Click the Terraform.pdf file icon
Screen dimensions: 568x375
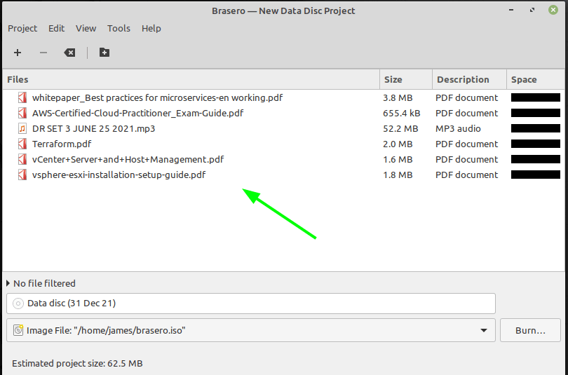click(x=22, y=144)
